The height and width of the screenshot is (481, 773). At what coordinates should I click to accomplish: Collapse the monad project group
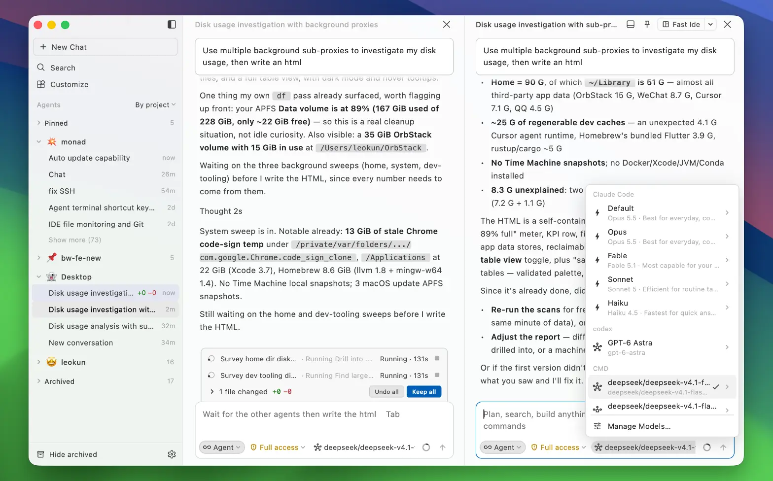point(39,142)
